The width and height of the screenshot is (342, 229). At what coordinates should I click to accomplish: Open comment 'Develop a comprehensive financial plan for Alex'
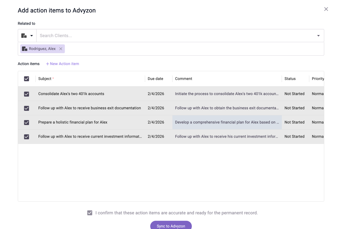tap(227, 122)
